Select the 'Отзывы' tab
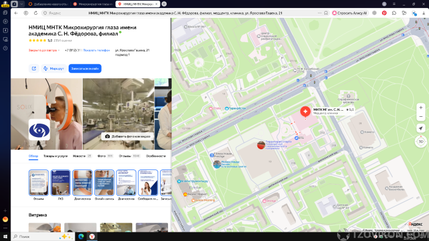Viewport: 429px width, 241px height. [129, 156]
